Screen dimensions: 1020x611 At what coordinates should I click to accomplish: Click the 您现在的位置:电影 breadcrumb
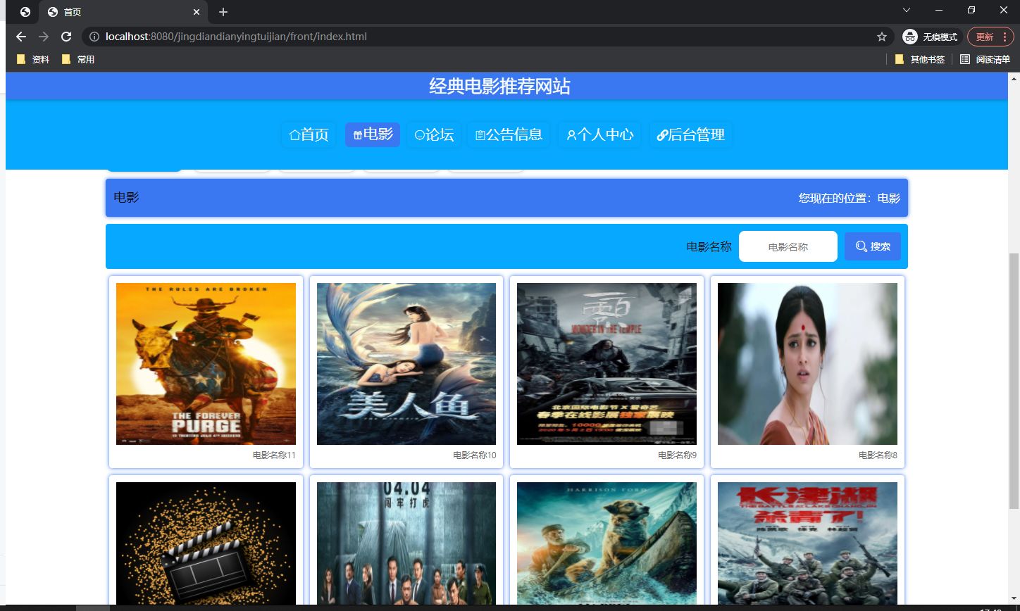click(850, 198)
